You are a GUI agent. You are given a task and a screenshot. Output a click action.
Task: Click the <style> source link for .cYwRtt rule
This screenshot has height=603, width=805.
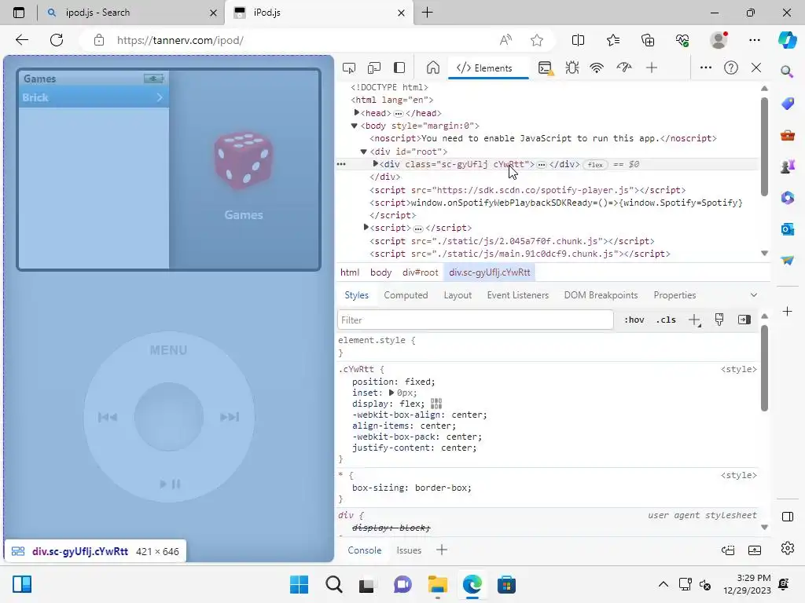[x=738, y=369]
